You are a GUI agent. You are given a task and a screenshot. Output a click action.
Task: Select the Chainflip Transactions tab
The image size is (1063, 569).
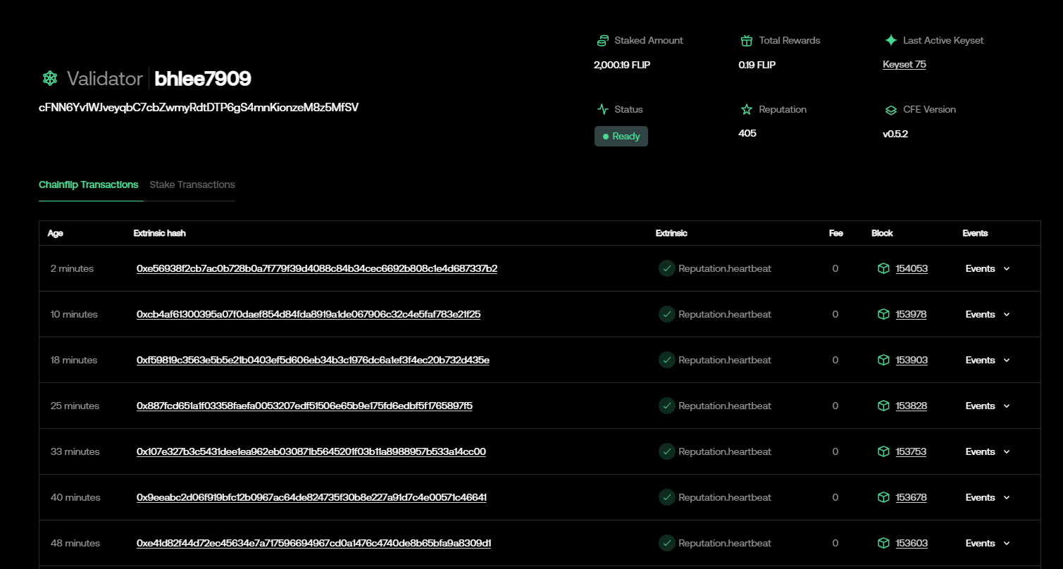click(x=89, y=185)
